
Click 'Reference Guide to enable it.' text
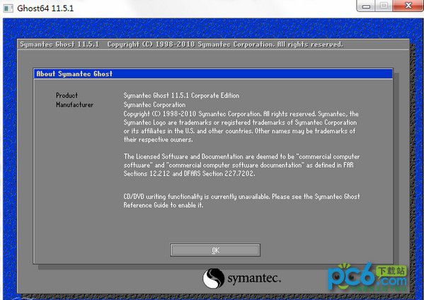[164, 205]
